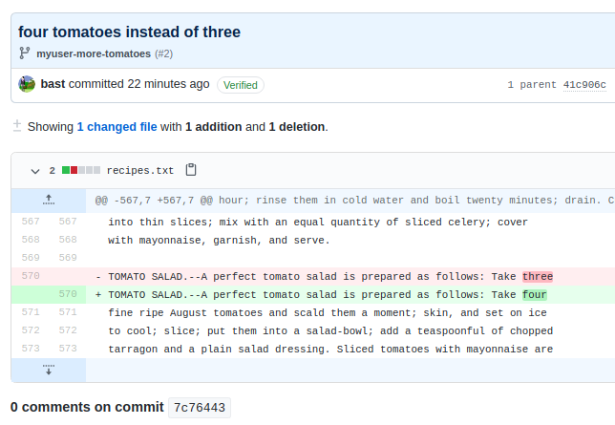Click the commit hash 7c76443
This screenshot has height=425, width=615.
click(x=200, y=408)
